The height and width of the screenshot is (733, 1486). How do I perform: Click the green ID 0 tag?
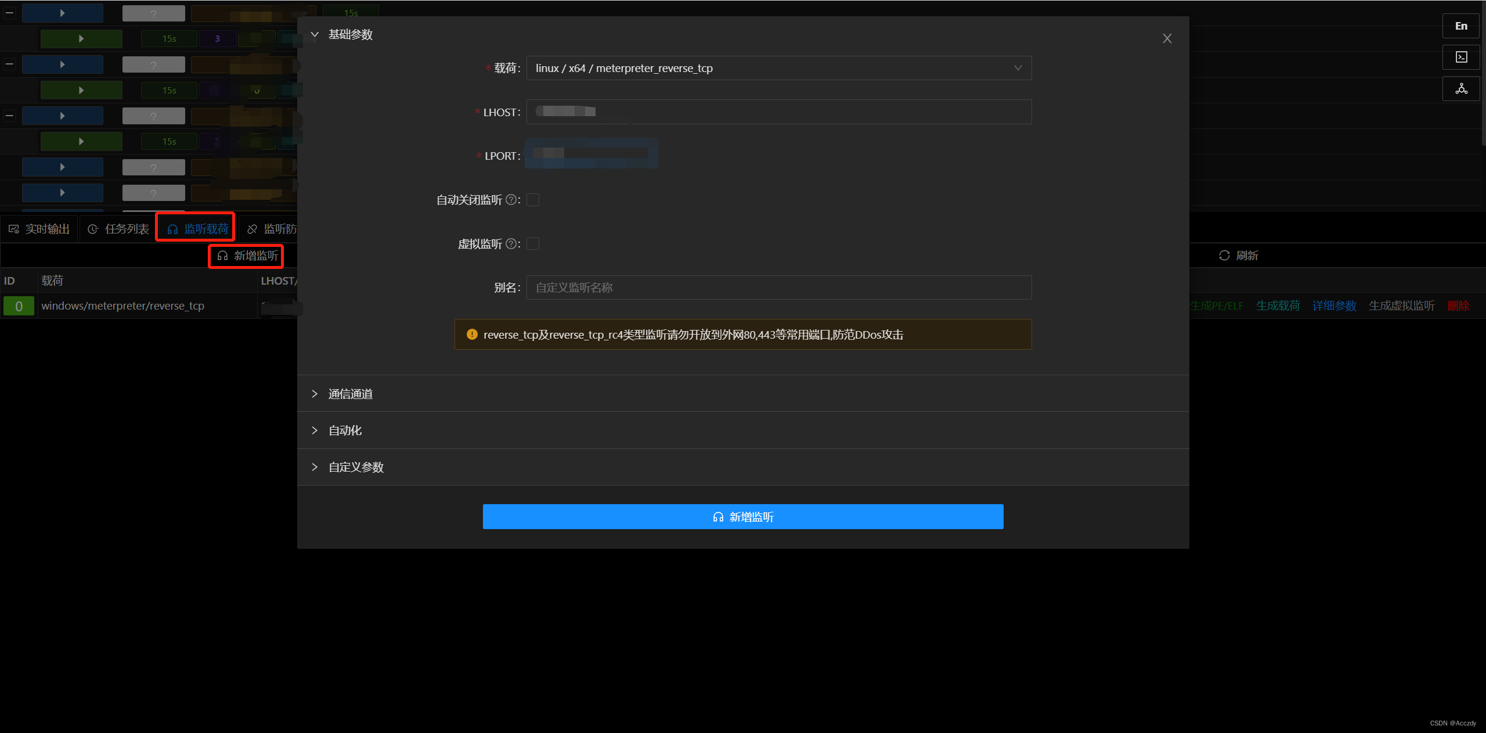coord(19,306)
